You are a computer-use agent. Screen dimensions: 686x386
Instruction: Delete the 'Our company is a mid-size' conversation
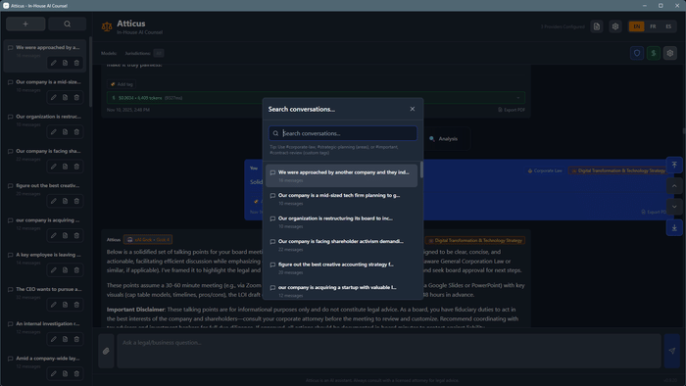click(76, 98)
